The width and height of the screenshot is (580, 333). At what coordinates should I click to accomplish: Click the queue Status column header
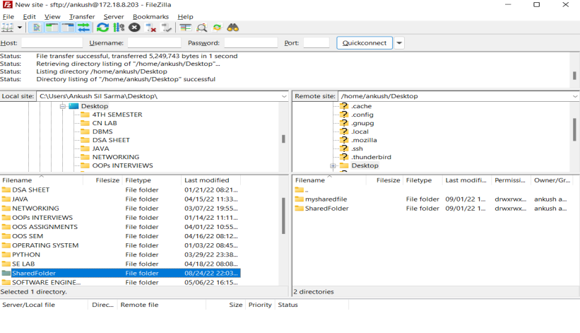click(312, 305)
